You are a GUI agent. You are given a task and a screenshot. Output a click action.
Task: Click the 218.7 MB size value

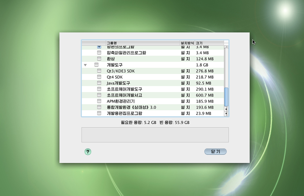click(205, 77)
